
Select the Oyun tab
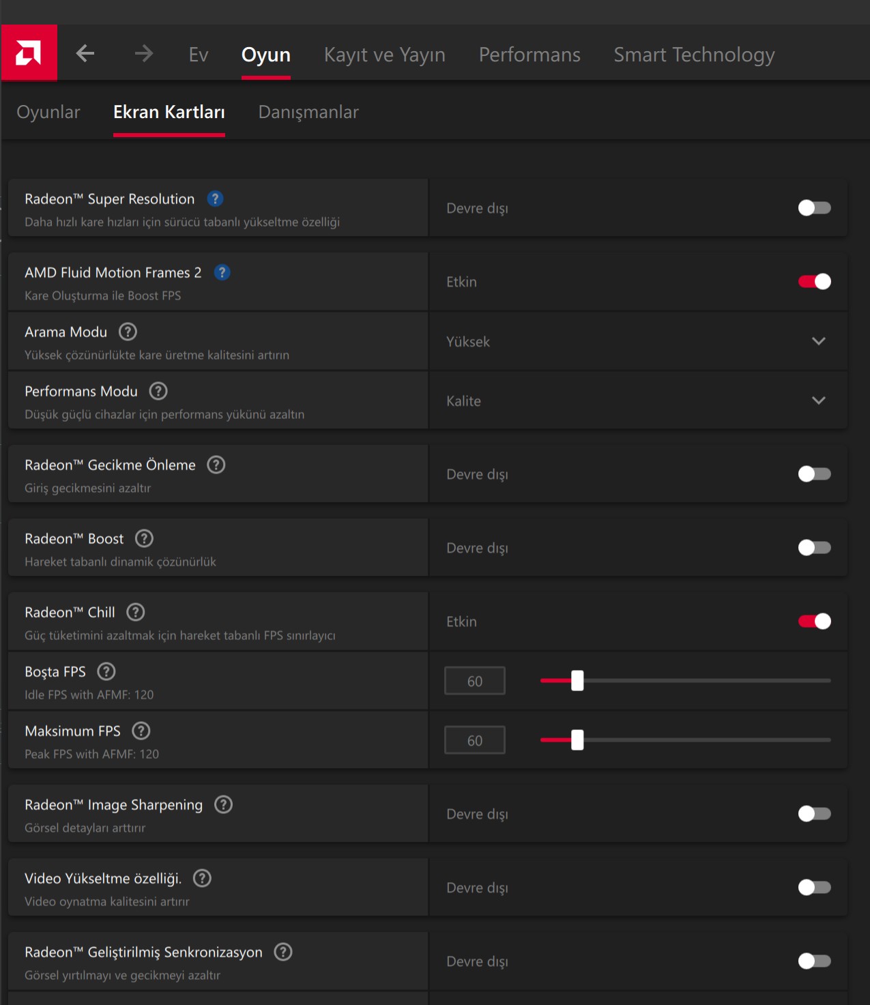point(266,55)
